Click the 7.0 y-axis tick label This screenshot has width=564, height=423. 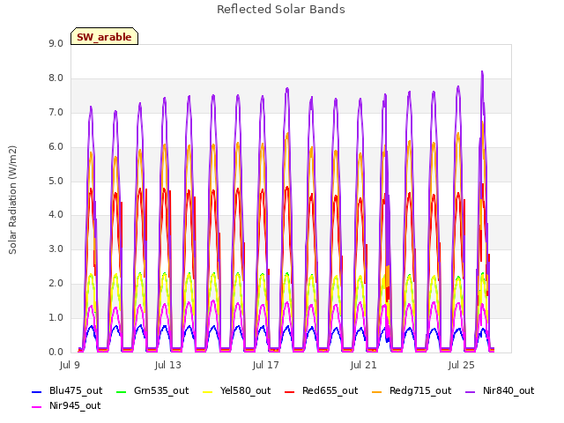56,113
